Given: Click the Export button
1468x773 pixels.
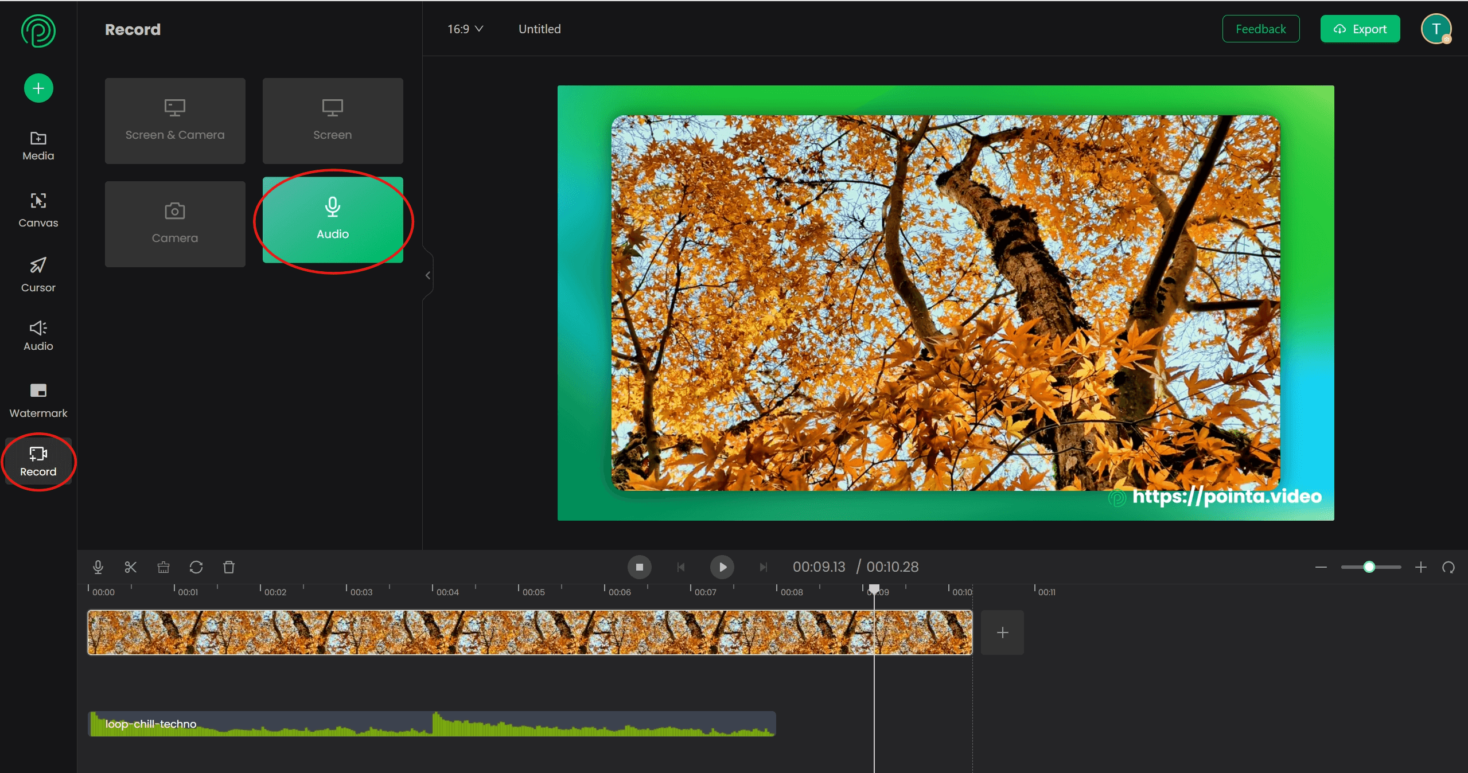Looking at the screenshot, I should [1360, 29].
